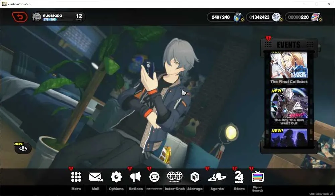Click the red back arrow button
The image size is (335, 196).
[20, 17]
